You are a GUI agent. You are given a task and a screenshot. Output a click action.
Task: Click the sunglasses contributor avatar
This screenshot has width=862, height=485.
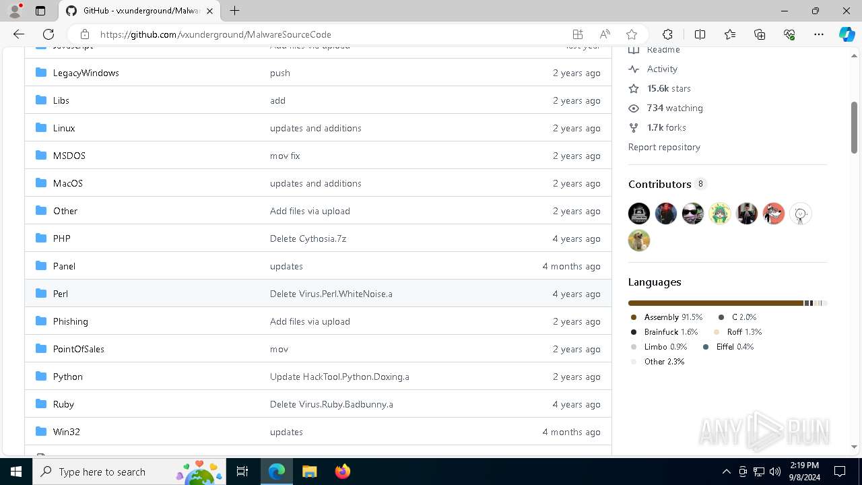(693, 214)
